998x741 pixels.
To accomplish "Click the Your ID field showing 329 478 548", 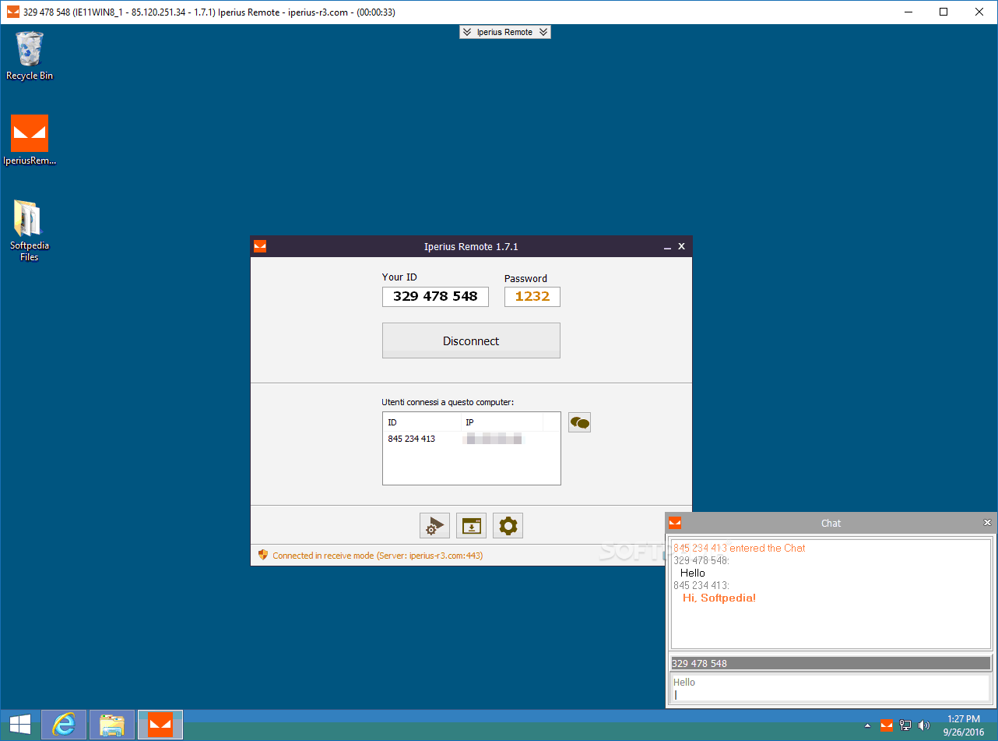I will click(x=435, y=296).
